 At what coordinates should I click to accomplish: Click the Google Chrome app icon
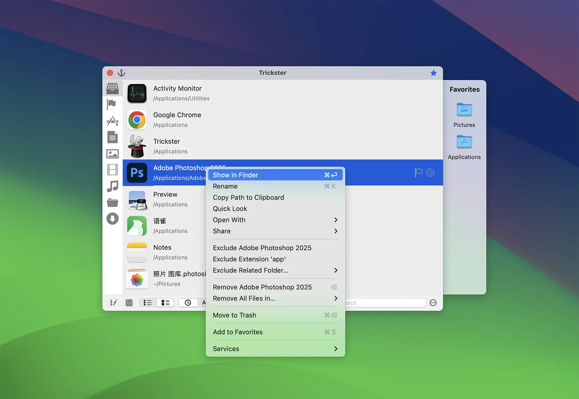point(137,120)
